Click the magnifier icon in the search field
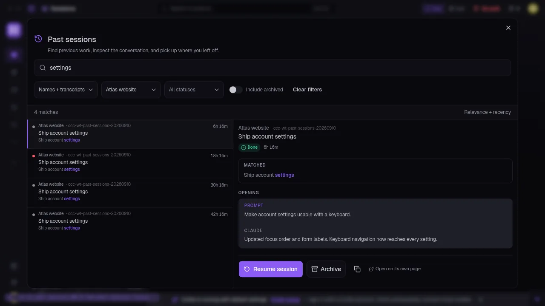The image size is (545, 306). 43,68
